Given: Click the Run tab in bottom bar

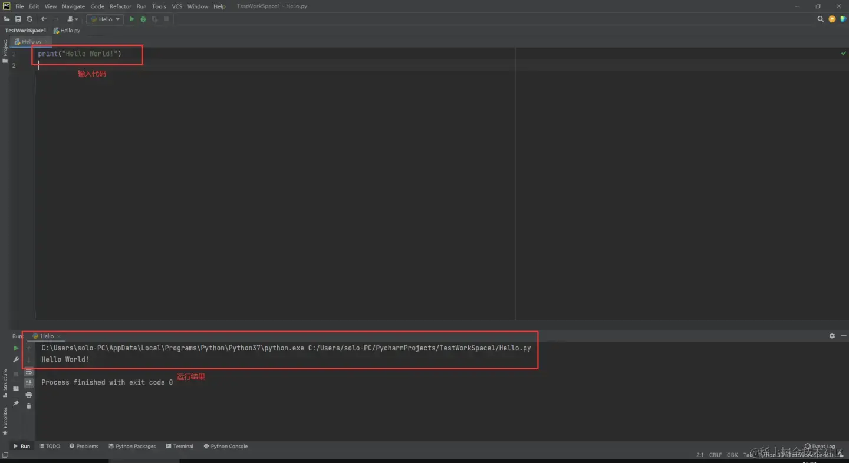Looking at the screenshot, I should tap(22, 446).
